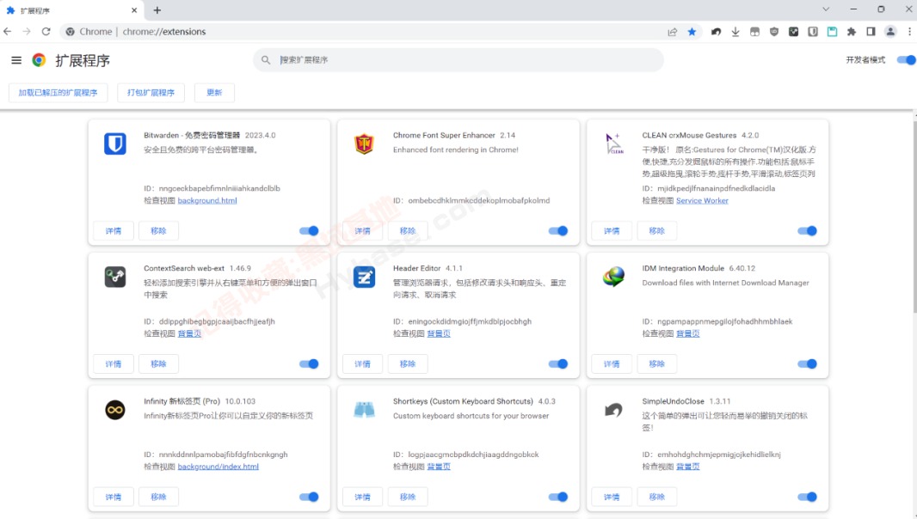The height and width of the screenshot is (519, 917).
Task: Click the page vertical scrollbar
Action: click(914, 217)
